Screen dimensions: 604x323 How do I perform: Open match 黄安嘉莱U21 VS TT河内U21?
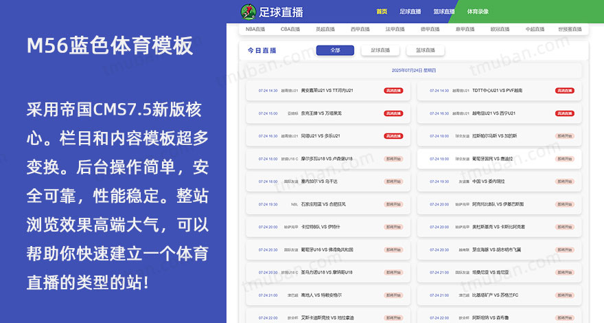(328, 91)
